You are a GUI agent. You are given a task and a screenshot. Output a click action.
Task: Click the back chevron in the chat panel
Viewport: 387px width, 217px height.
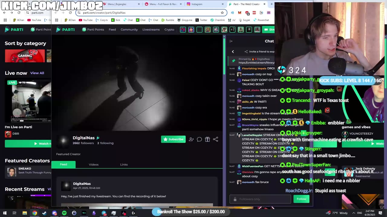coord(233,52)
